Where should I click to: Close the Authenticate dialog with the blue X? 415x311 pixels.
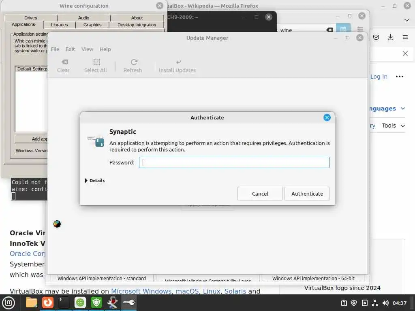point(327,117)
